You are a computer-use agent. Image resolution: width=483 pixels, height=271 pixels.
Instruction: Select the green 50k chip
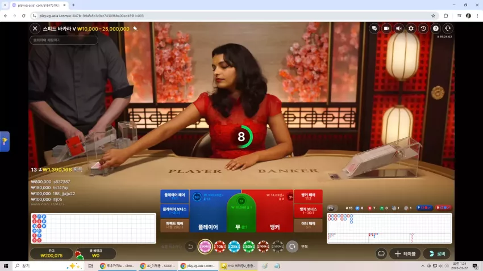pos(248,247)
